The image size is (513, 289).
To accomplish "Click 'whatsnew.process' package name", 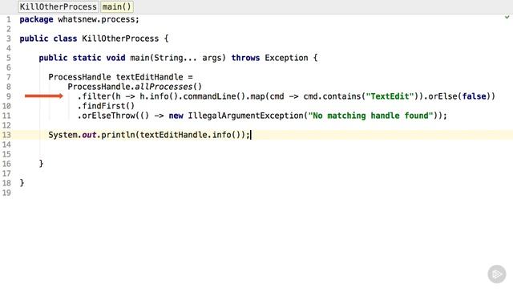I will 96,19.
